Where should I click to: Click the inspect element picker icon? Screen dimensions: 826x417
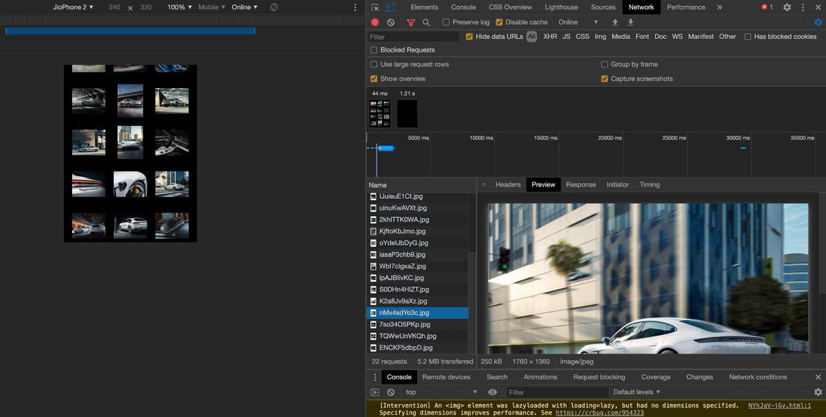click(375, 8)
